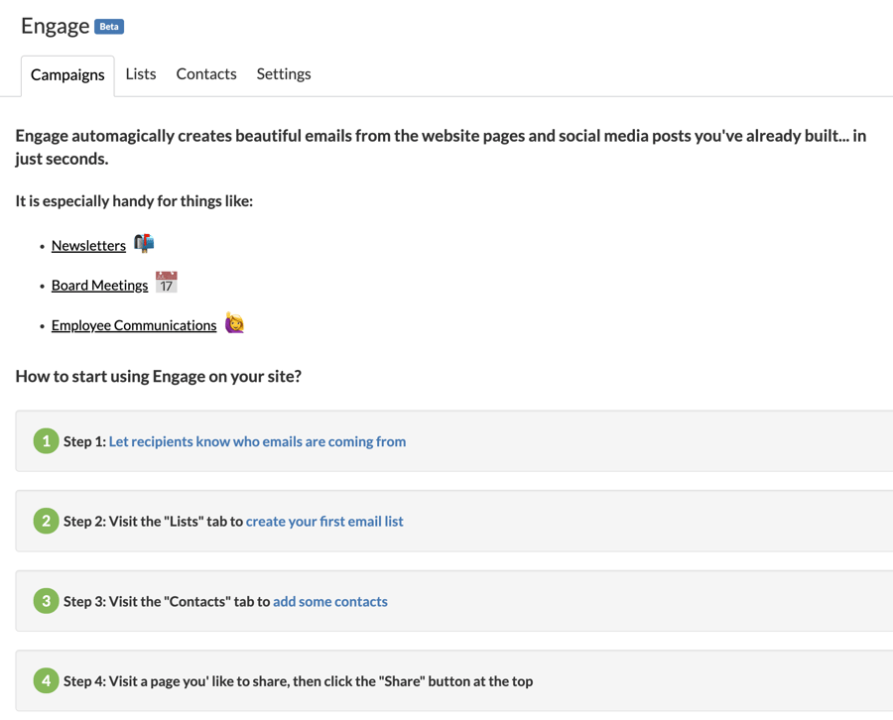Click 'add some contacts'
The image size is (893, 720).
tap(329, 601)
